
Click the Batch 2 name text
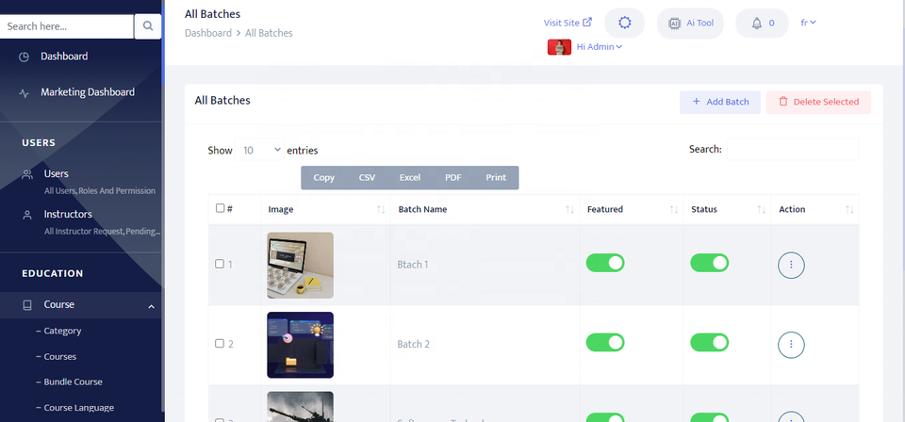(x=413, y=344)
